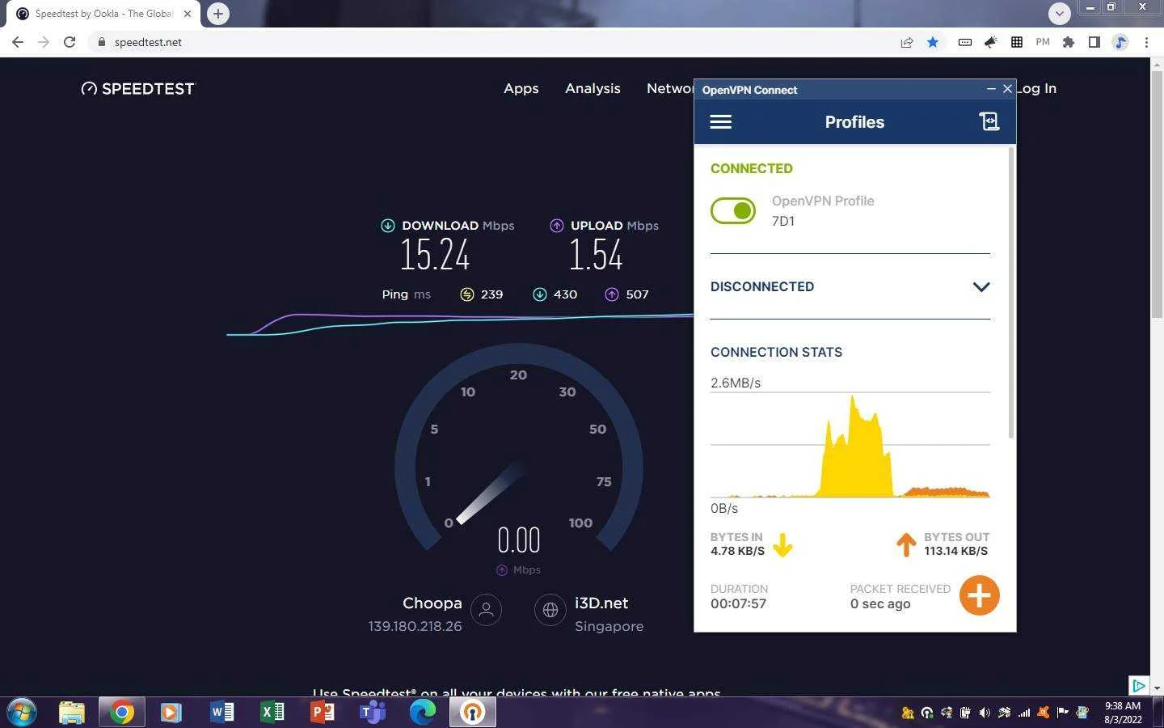
Task: Click the ad choices icon
Action: 1138,686
